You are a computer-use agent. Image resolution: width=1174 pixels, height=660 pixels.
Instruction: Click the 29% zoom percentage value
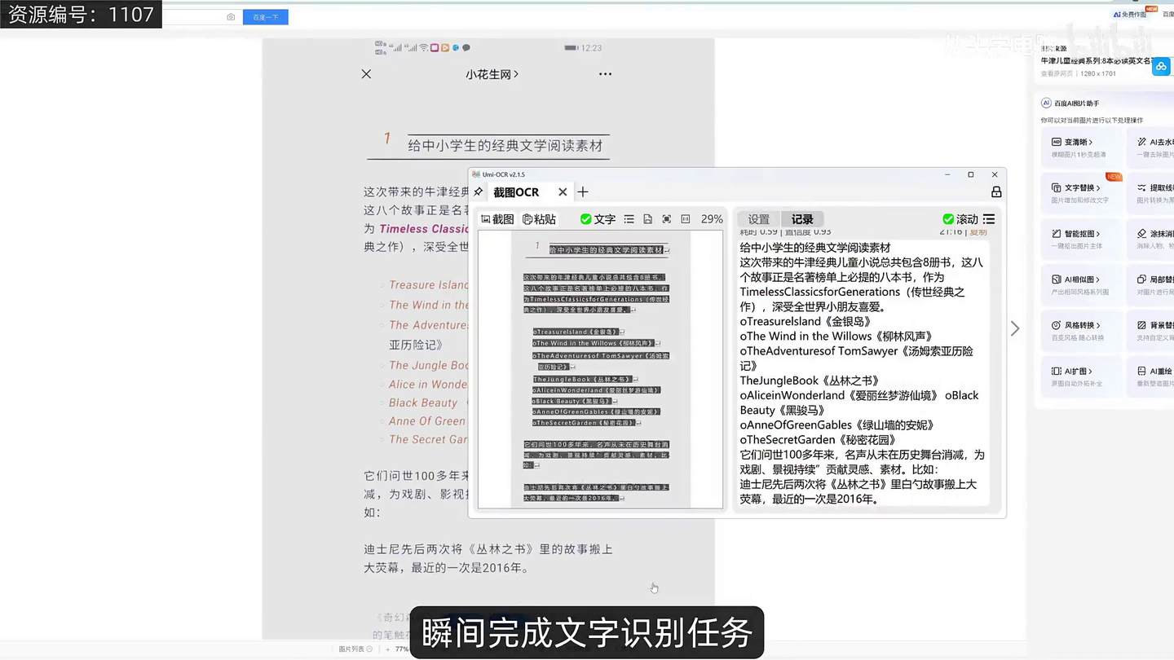pyautogui.click(x=712, y=219)
